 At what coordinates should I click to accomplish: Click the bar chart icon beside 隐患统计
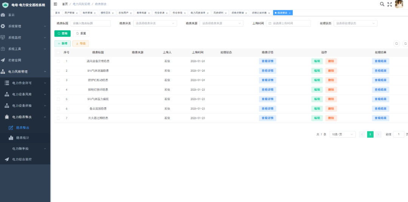coord(11,138)
